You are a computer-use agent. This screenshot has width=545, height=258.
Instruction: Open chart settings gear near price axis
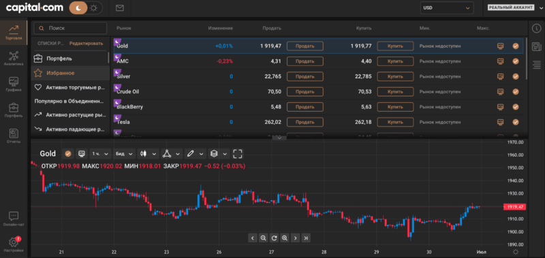click(x=516, y=252)
